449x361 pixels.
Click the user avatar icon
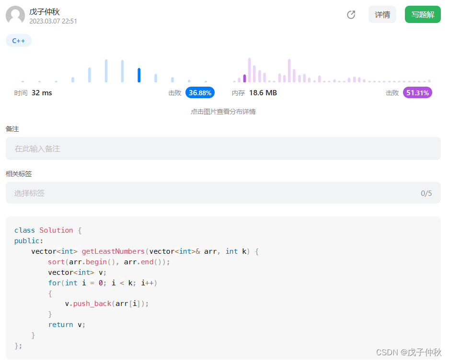point(15,15)
